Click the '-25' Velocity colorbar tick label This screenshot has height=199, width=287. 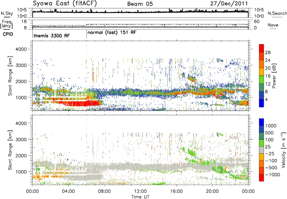click(269, 153)
